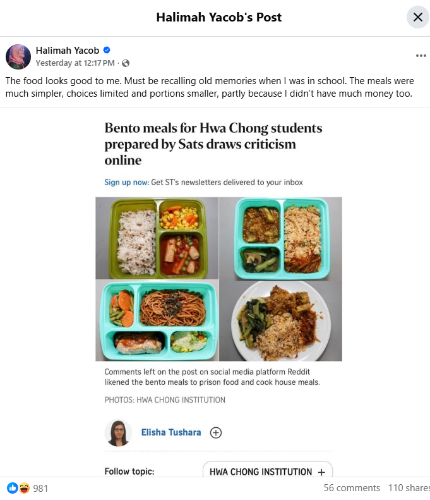Viewport: 430px width, 500px height.
Task: Click the plus icon beside Elisha Tushara
Action: click(x=216, y=432)
